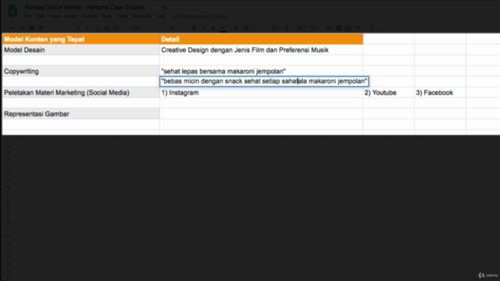Click the Move to folder icon

(164, 7)
